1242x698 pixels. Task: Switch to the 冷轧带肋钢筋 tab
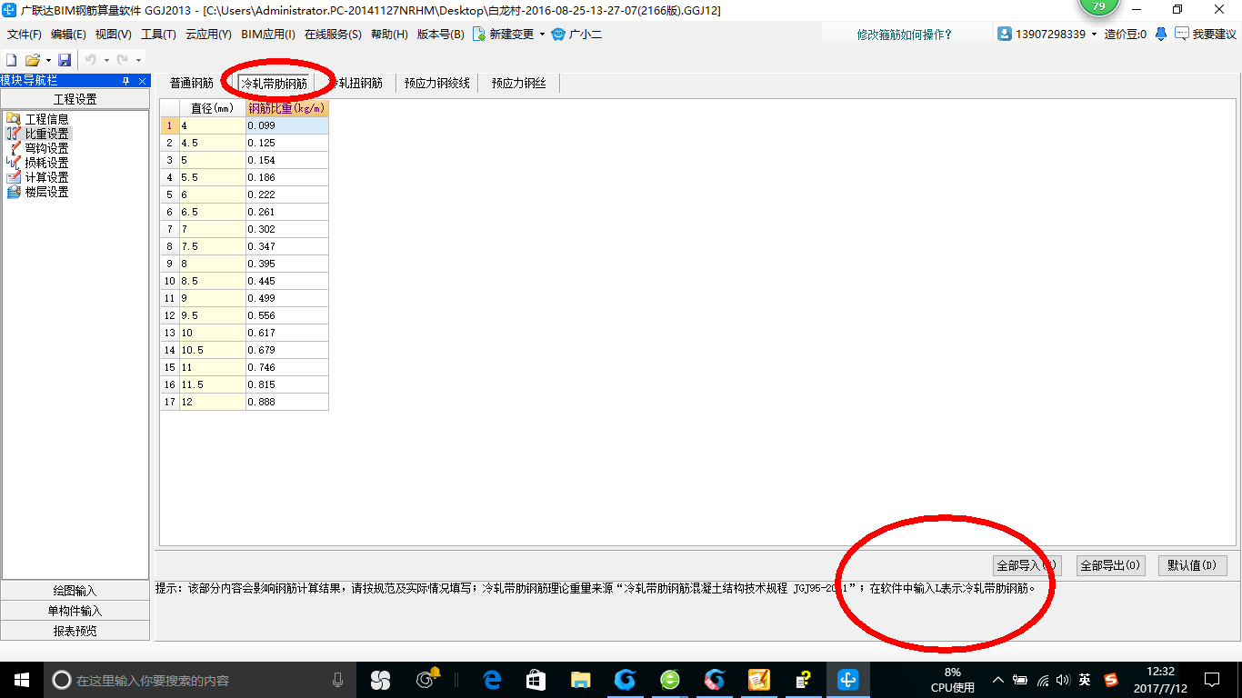[x=274, y=83]
